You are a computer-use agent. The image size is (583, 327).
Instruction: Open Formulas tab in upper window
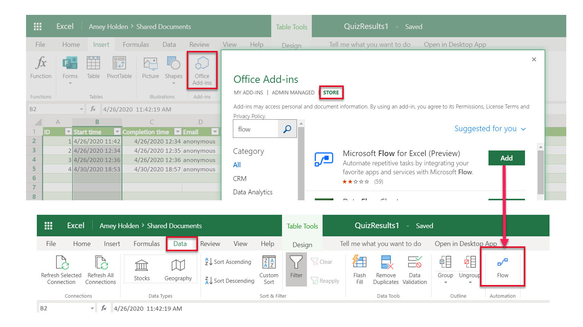(x=136, y=45)
